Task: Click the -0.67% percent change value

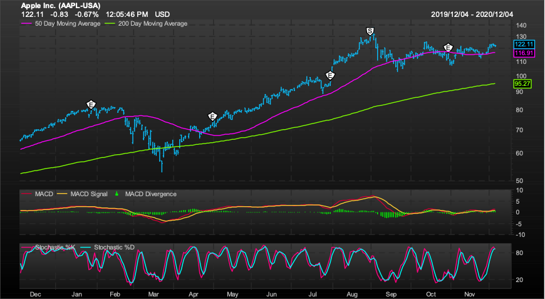Action: (x=88, y=14)
